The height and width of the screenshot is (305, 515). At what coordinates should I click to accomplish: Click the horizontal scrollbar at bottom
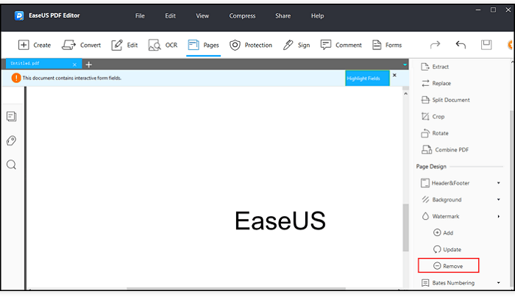[x=236, y=289]
